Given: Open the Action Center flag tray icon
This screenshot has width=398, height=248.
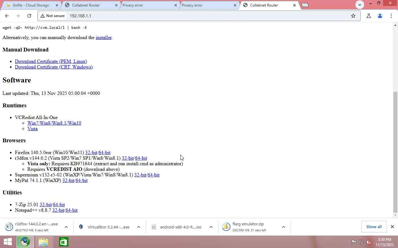Looking at the screenshot, I should (x=354, y=242).
